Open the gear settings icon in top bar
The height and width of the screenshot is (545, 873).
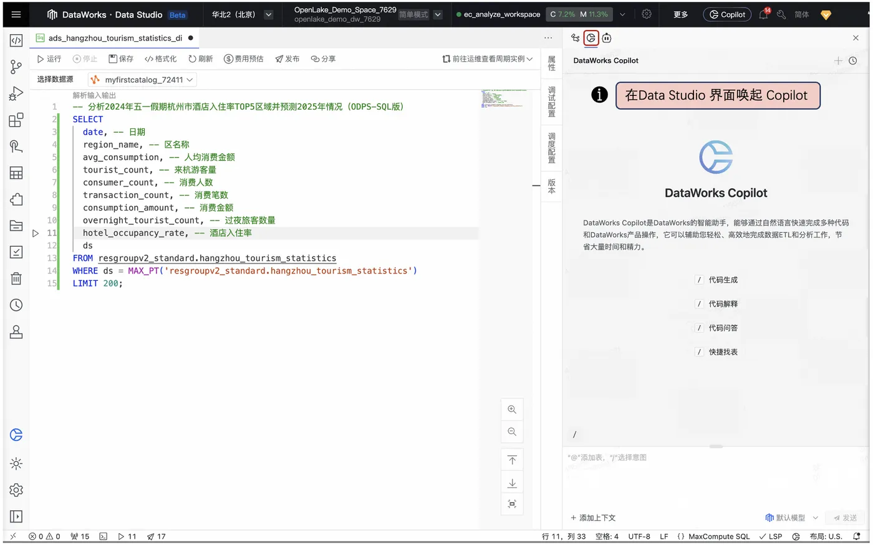pyautogui.click(x=647, y=14)
